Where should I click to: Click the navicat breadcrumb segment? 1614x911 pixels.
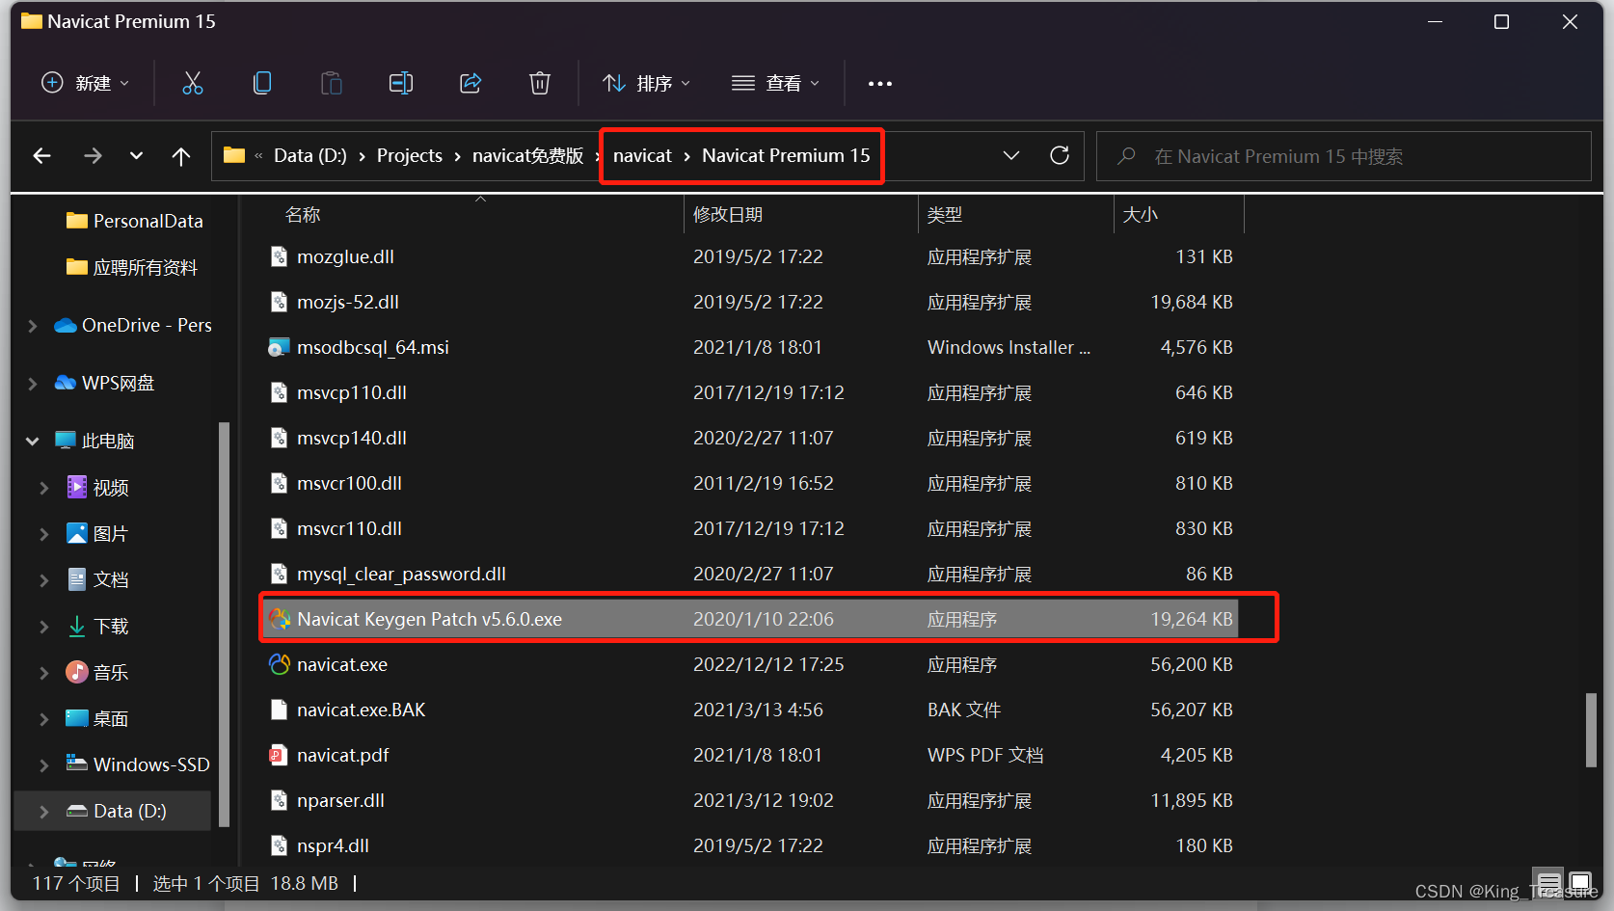(642, 155)
